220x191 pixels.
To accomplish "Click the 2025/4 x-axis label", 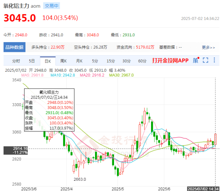I will pyautogui.click(x=66, y=189).
